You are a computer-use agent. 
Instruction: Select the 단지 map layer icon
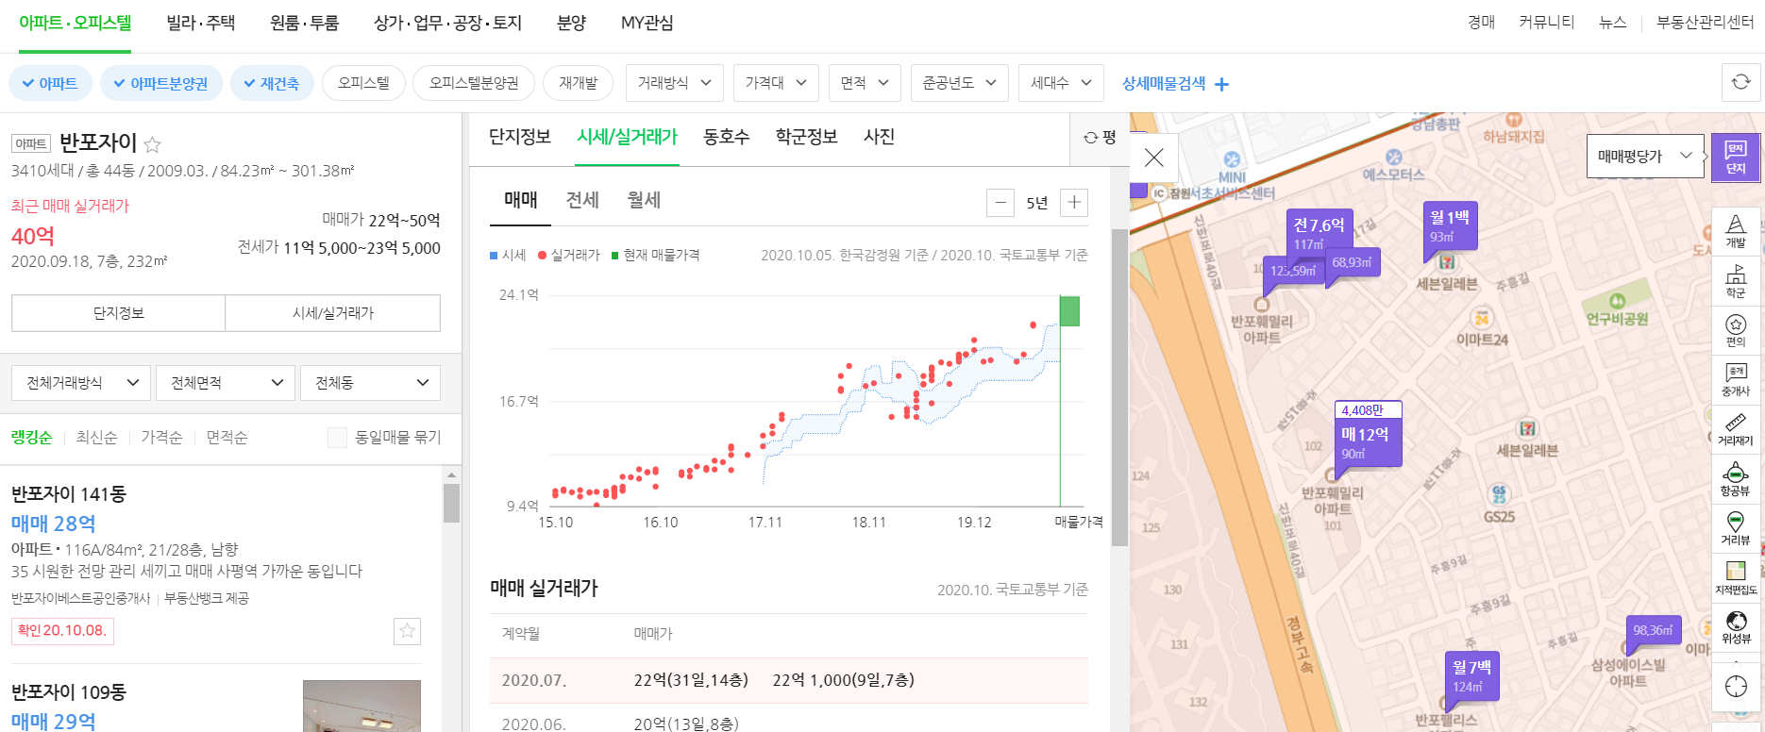pos(1735,158)
